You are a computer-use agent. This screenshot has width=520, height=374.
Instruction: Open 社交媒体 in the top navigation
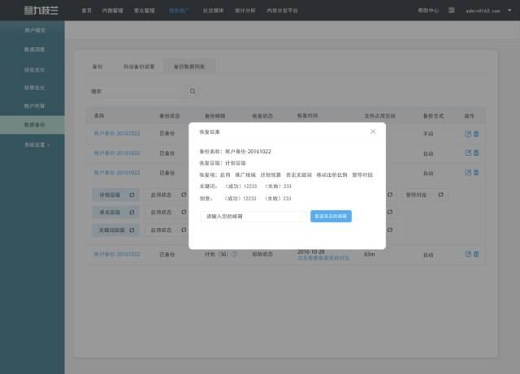(213, 11)
